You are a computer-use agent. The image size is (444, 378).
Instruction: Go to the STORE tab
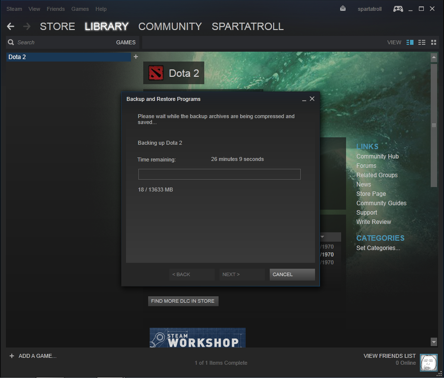tap(57, 27)
